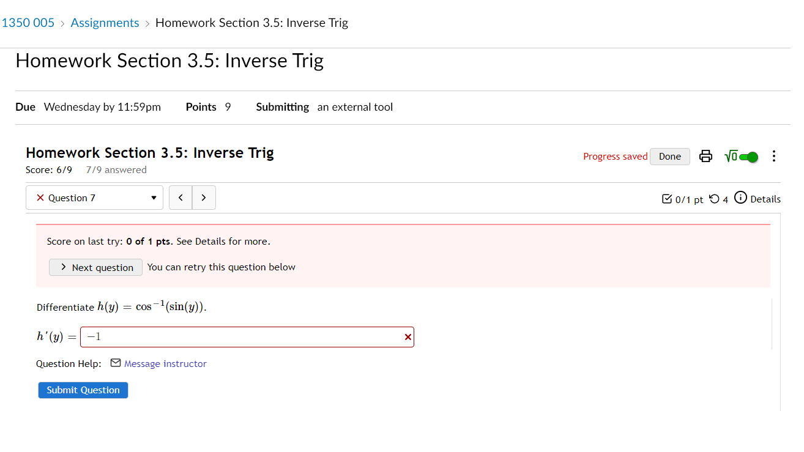The width and height of the screenshot is (804, 452).
Task: Click the 'You can retry this question below' text
Action: point(221,267)
